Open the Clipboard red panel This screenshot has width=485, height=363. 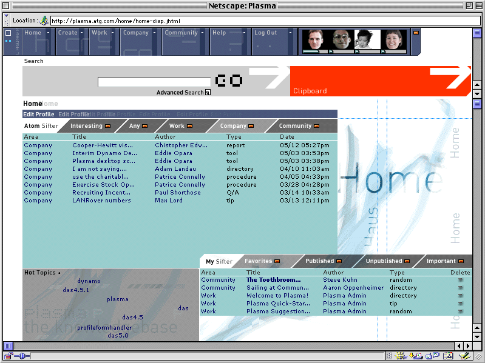coord(381,81)
